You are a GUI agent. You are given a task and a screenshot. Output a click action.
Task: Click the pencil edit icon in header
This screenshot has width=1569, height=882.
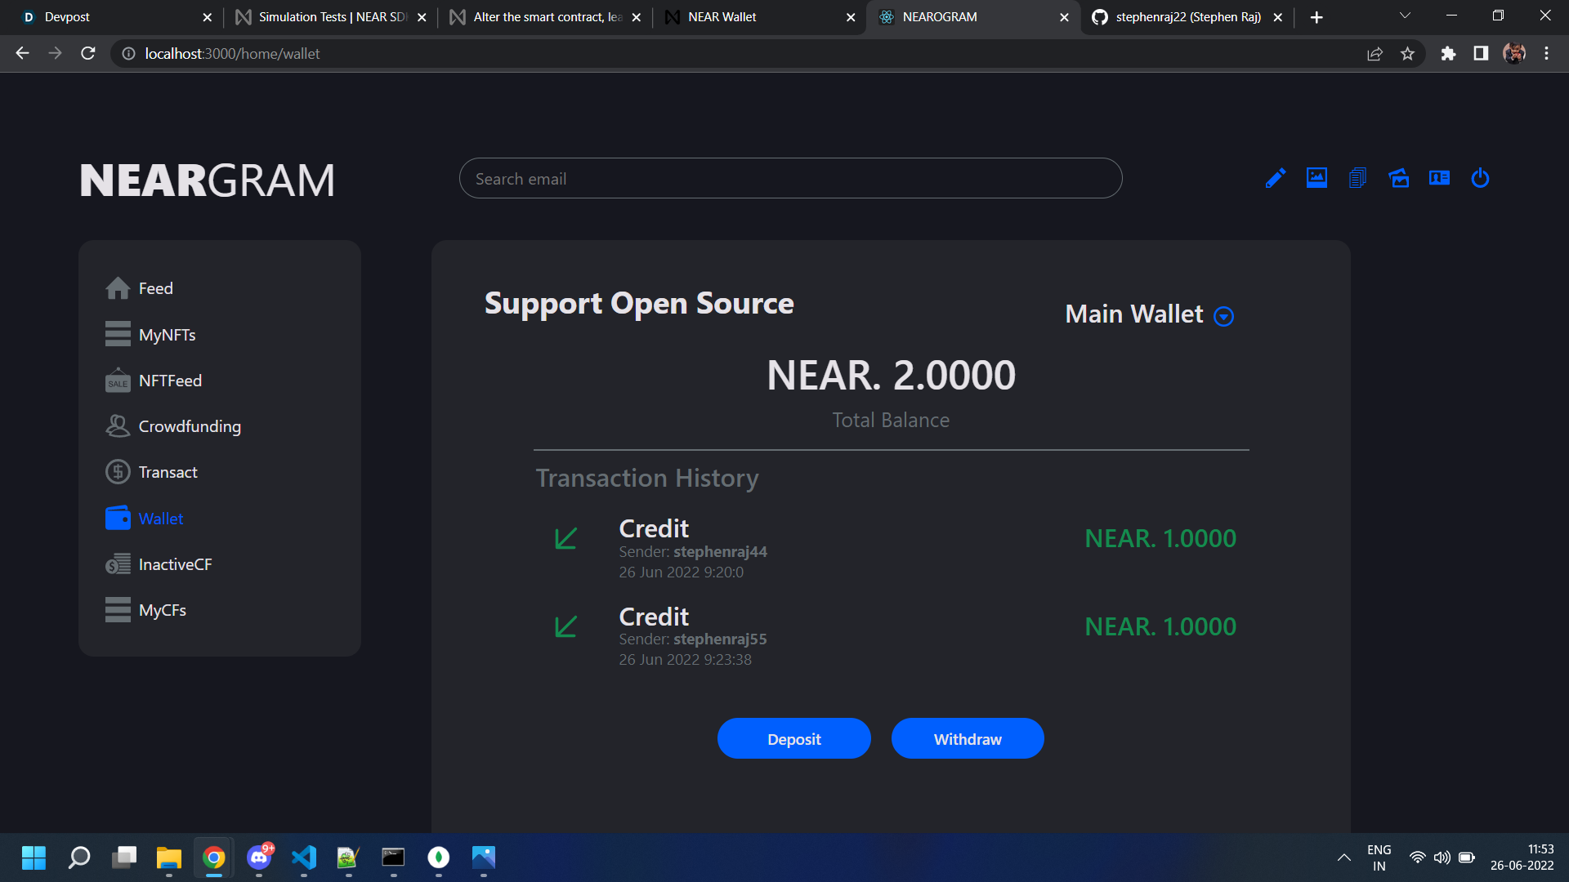point(1276,178)
